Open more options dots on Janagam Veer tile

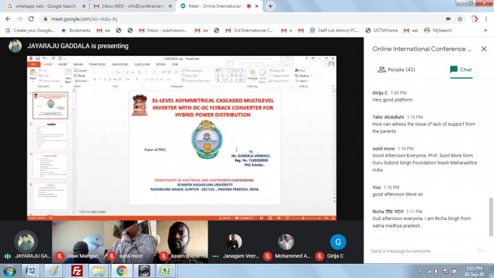click(215, 256)
